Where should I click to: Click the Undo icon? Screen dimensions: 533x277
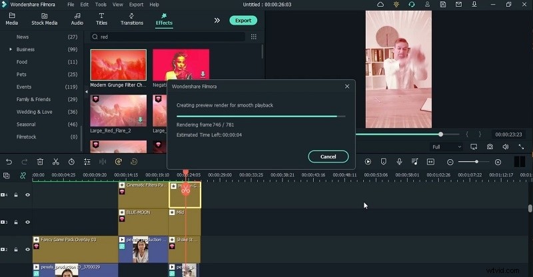9,162
